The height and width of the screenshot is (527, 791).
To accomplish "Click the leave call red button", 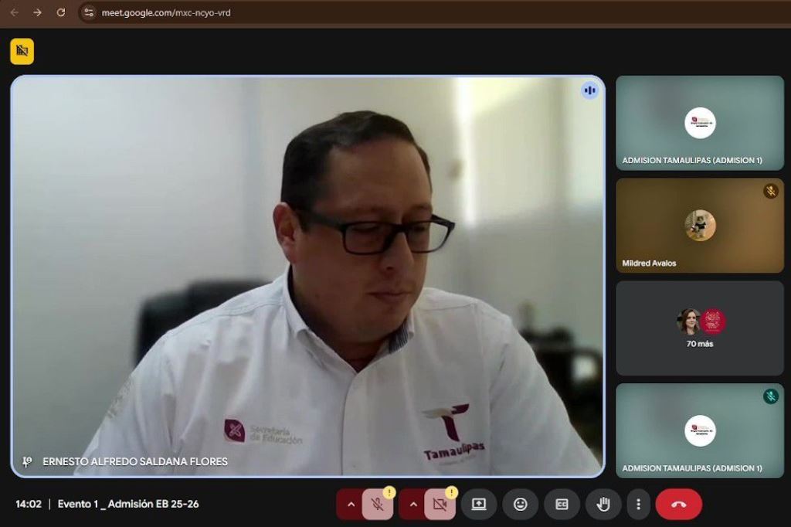I will coord(678,505).
